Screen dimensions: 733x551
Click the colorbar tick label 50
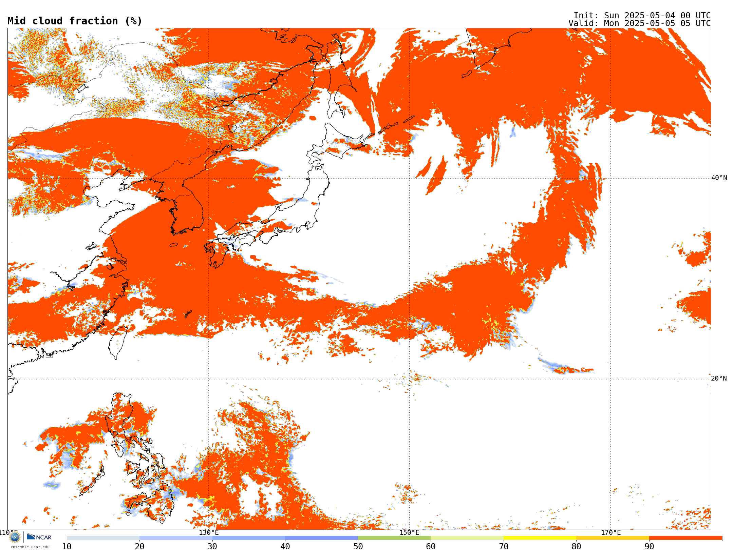pyautogui.click(x=358, y=547)
